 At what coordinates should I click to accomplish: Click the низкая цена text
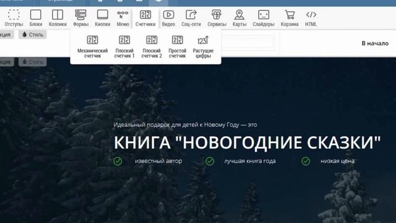point(337,161)
